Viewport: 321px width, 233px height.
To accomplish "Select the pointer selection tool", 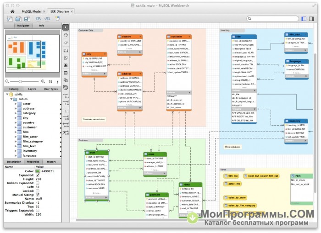I will [66, 27].
